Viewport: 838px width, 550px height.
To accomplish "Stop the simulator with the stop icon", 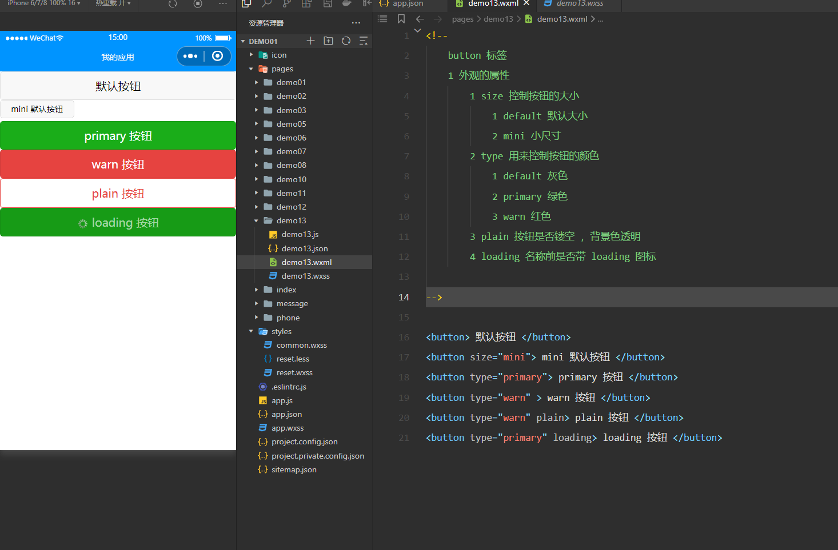I will click(198, 3).
